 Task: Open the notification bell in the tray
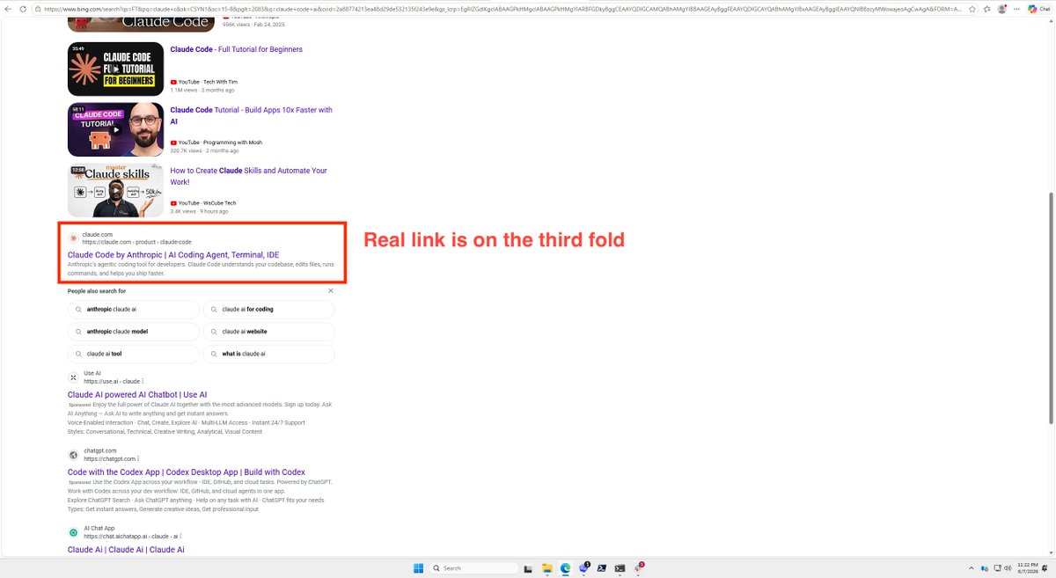[x=1046, y=568]
